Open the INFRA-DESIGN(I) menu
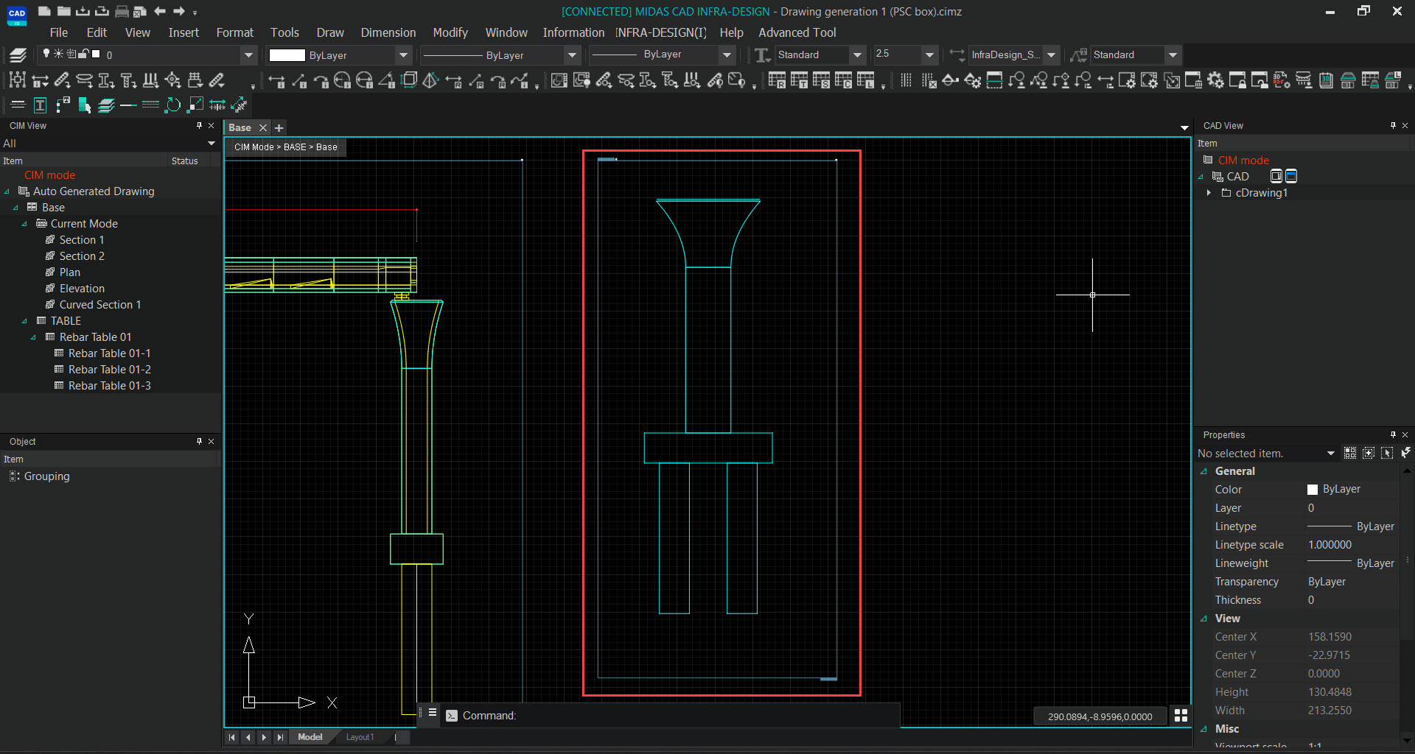1415x754 pixels. click(x=661, y=32)
